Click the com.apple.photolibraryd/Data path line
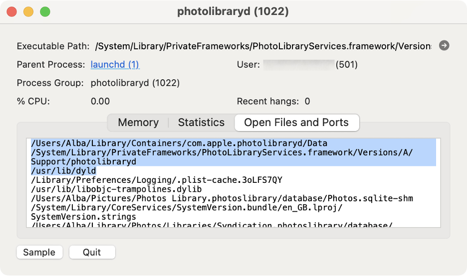The image size is (467, 276). coord(179,143)
